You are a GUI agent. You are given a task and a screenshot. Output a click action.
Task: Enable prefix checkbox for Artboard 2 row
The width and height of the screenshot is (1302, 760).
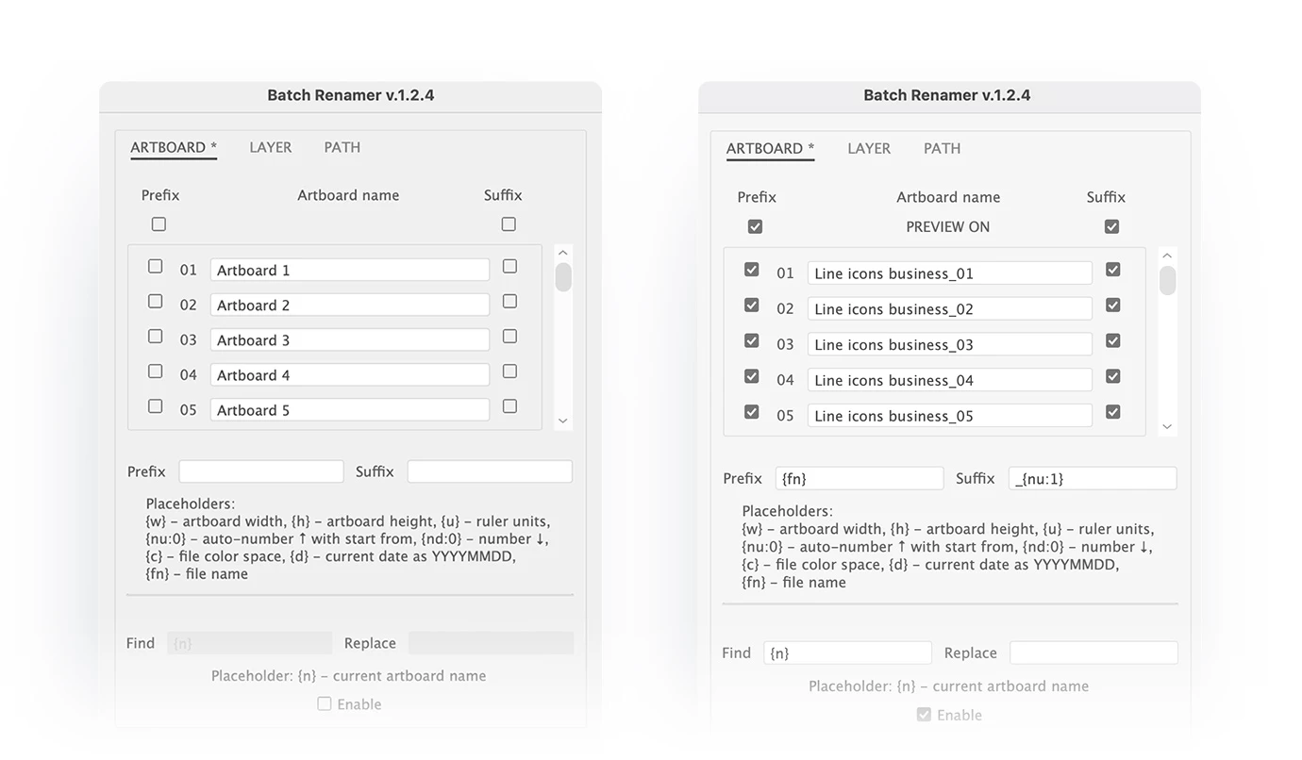coord(155,302)
